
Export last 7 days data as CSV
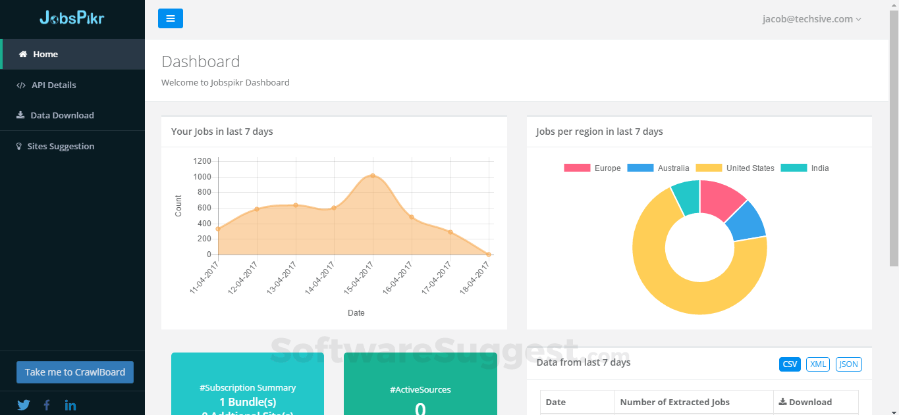pos(789,364)
